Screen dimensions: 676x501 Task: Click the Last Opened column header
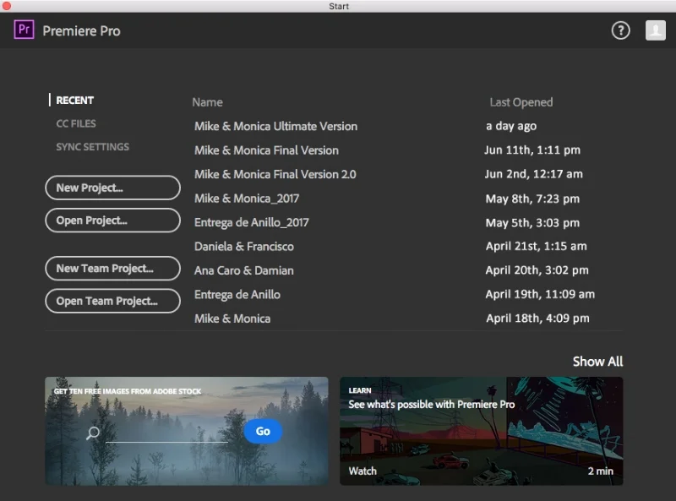click(x=521, y=102)
